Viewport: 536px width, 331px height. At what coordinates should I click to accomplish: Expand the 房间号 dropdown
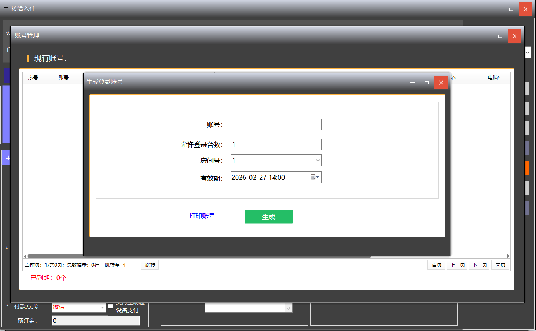coord(318,161)
